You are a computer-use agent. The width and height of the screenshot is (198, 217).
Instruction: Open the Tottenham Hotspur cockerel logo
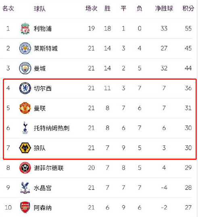25,128
